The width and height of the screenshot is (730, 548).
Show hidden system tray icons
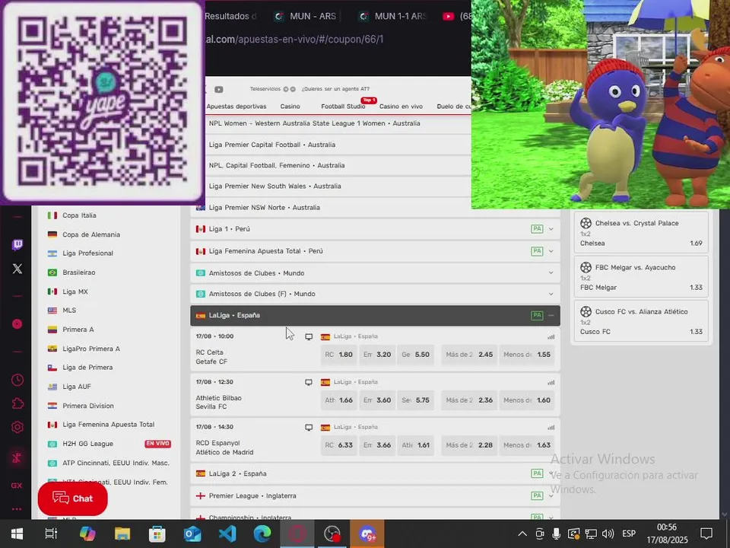point(522,534)
